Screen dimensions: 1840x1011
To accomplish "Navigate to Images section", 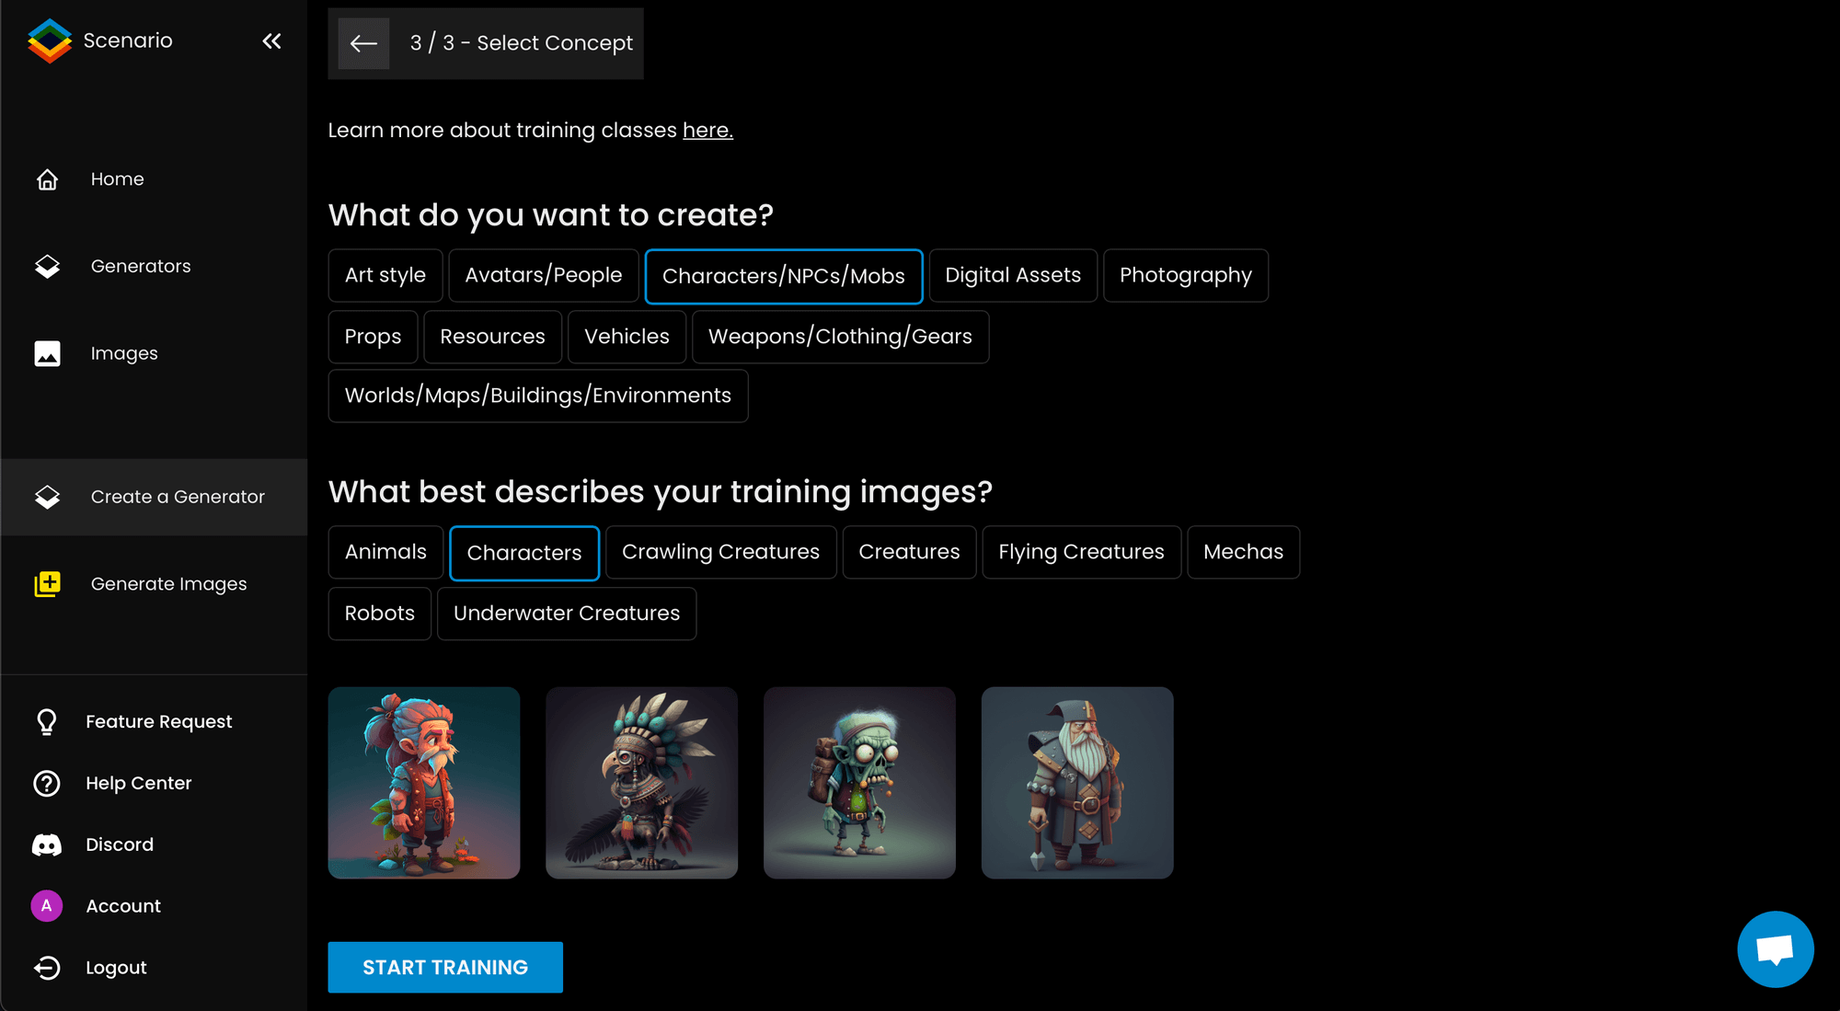I will coord(123,352).
